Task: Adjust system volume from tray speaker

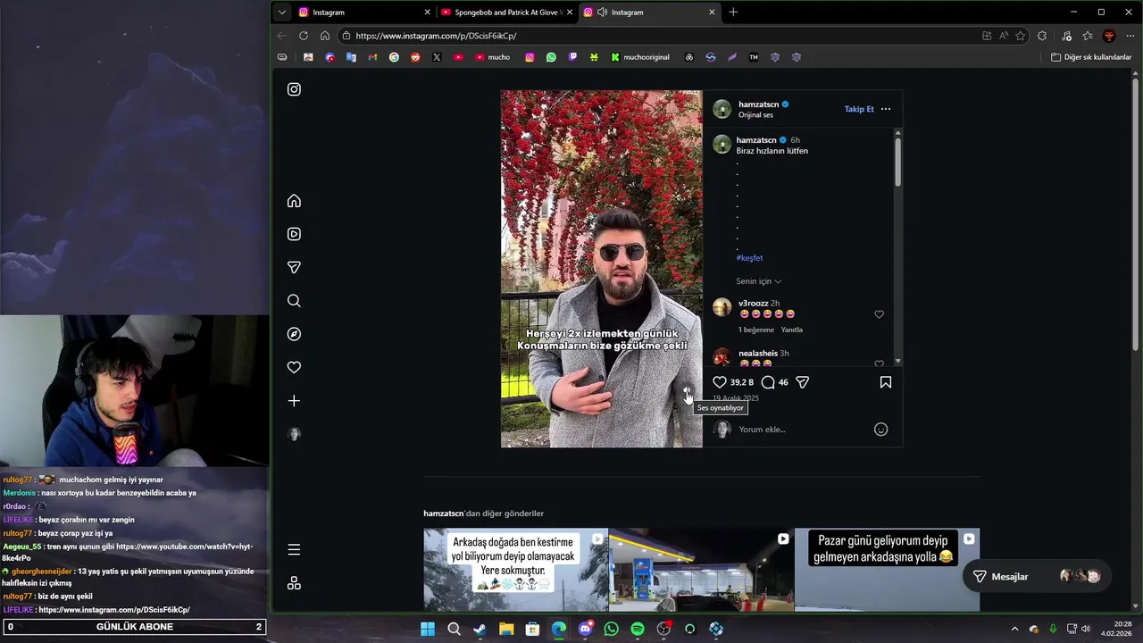Action: [x=1086, y=629]
